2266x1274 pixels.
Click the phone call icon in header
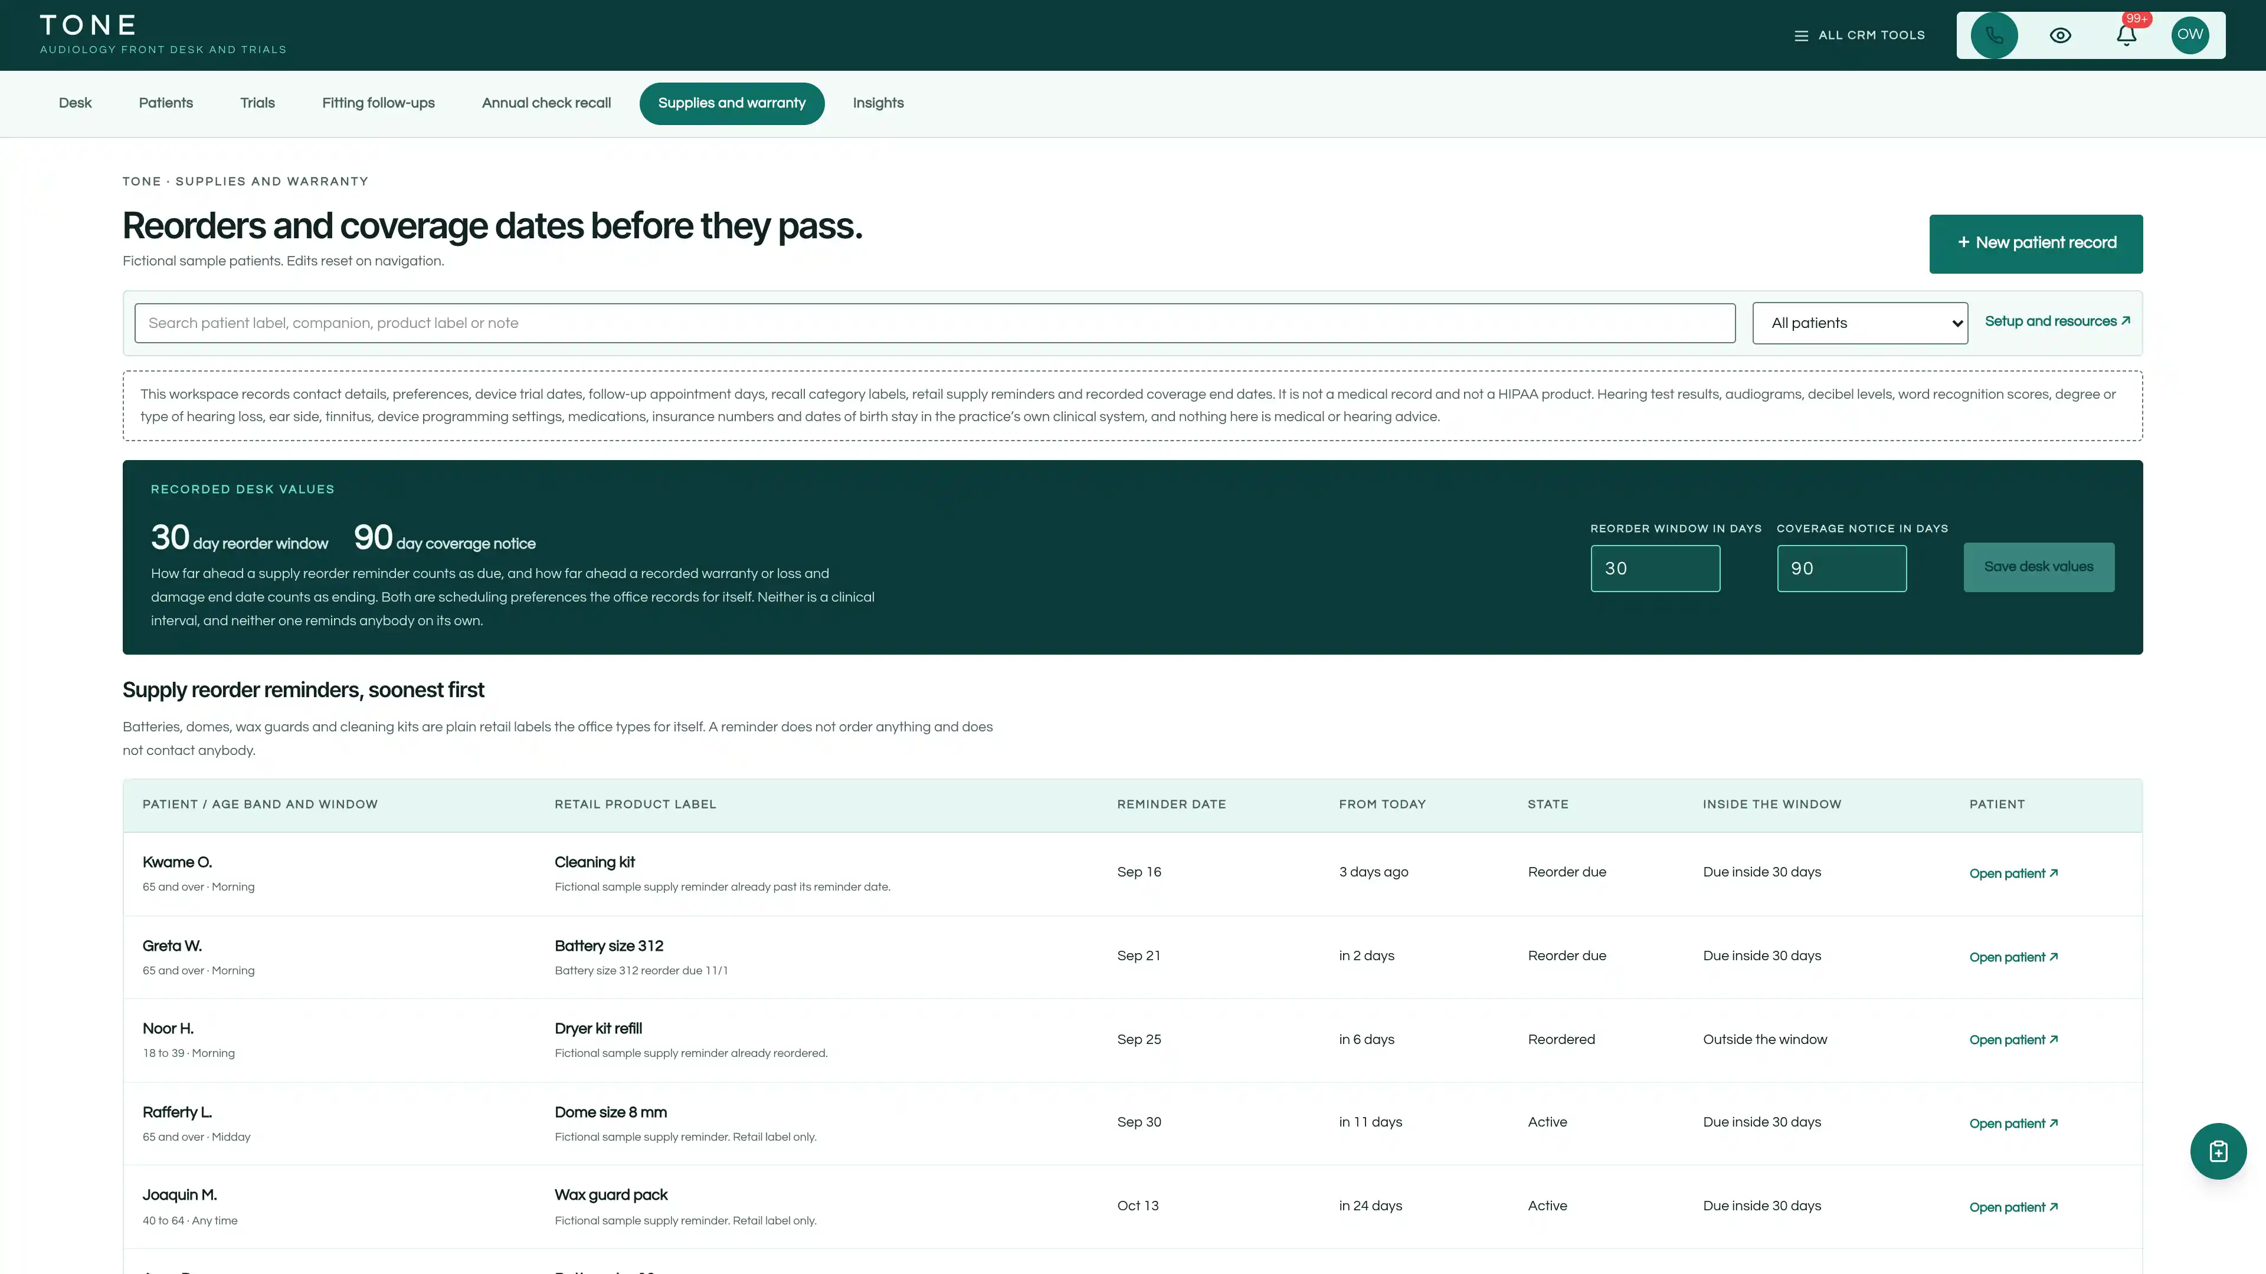pos(1993,35)
